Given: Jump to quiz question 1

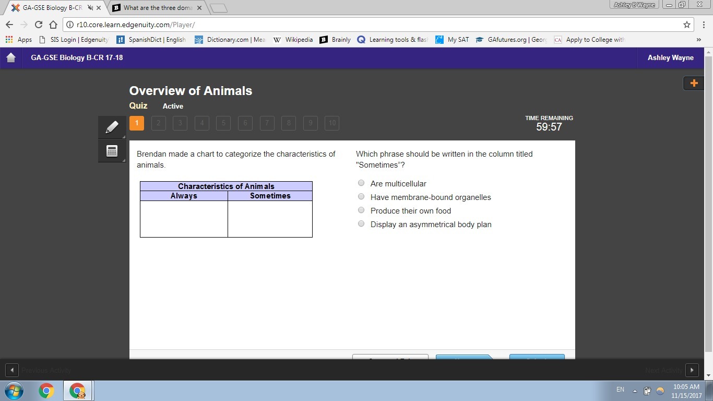Looking at the screenshot, I should tap(137, 123).
